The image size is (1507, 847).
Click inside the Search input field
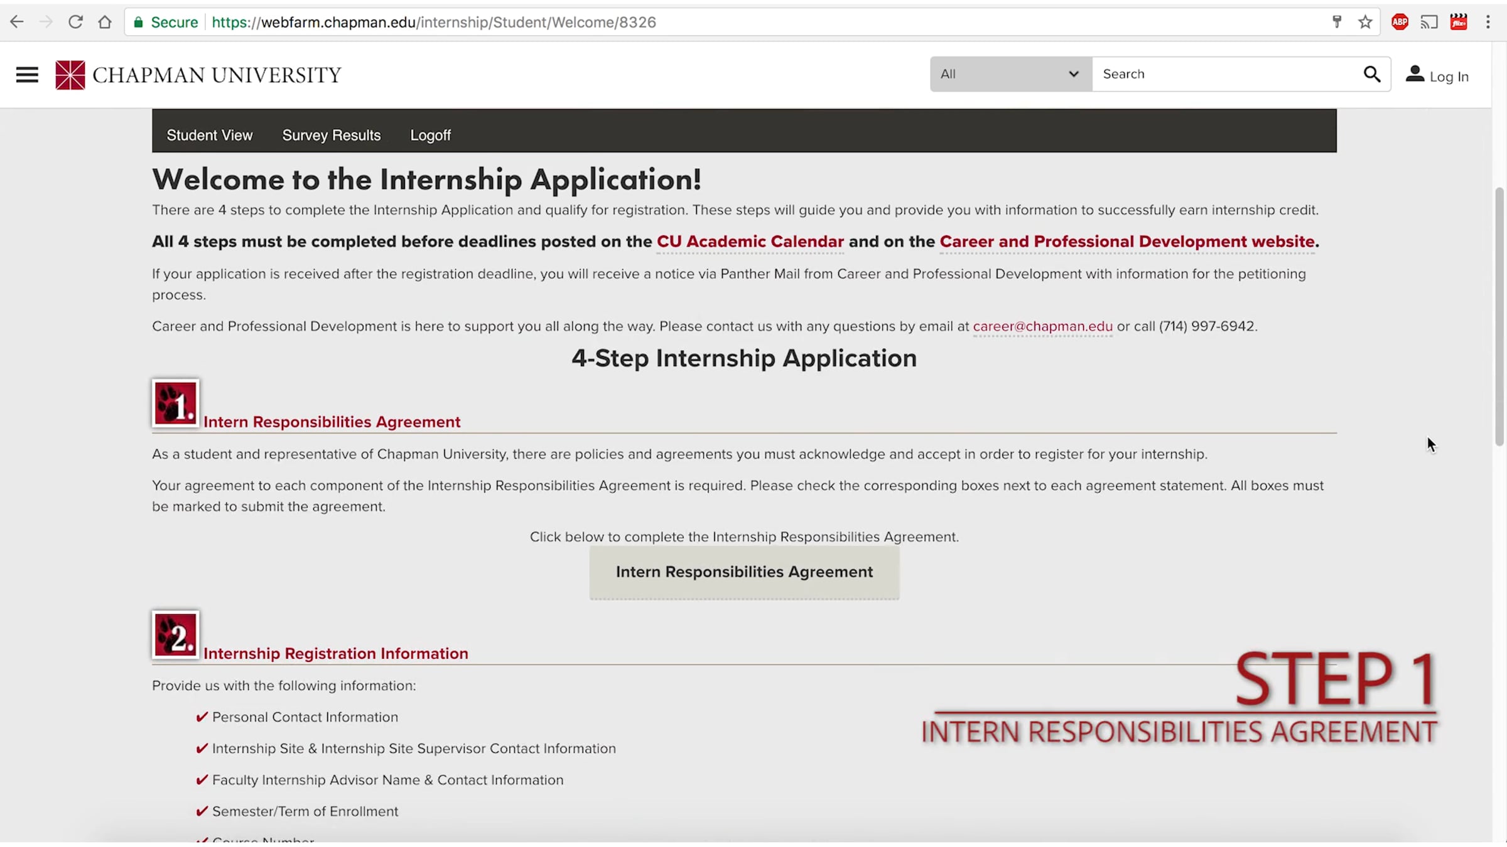tap(1228, 74)
